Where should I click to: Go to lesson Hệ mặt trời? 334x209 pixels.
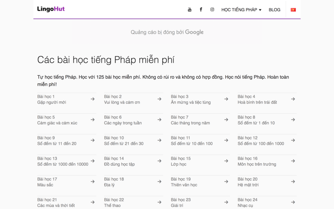pyautogui.click(x=248, y=185)
